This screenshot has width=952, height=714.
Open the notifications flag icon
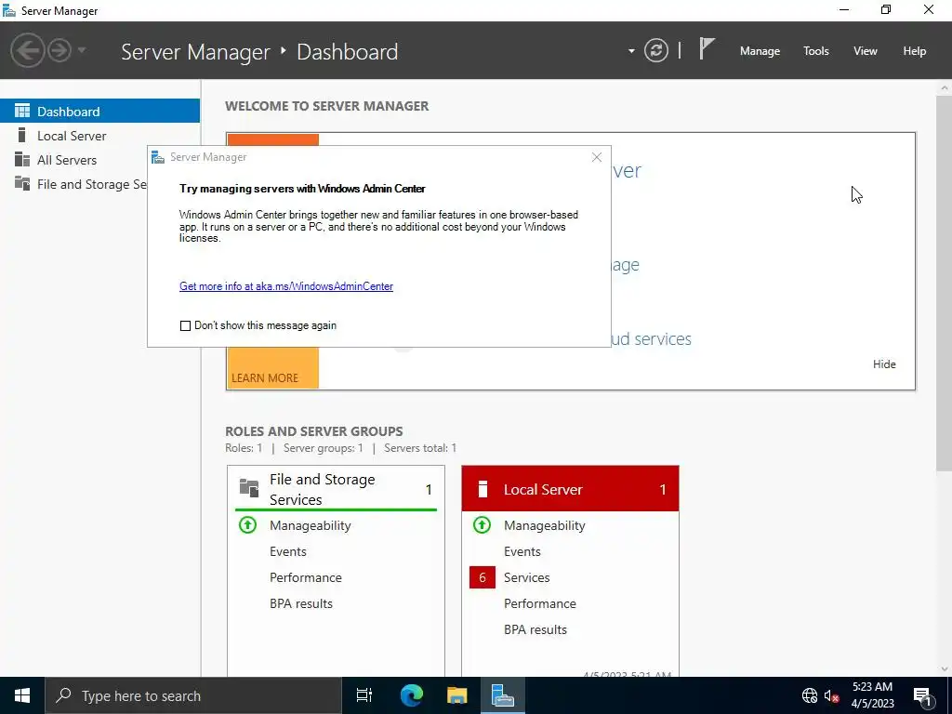[x=707, y=48]
